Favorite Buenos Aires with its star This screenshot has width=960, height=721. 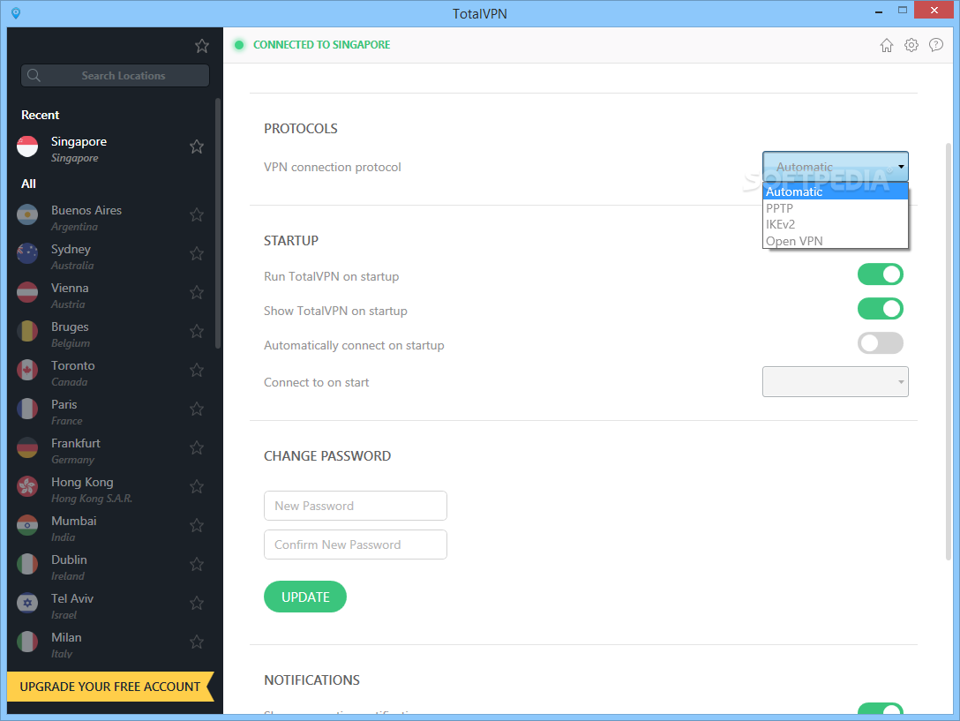[197, 215]
